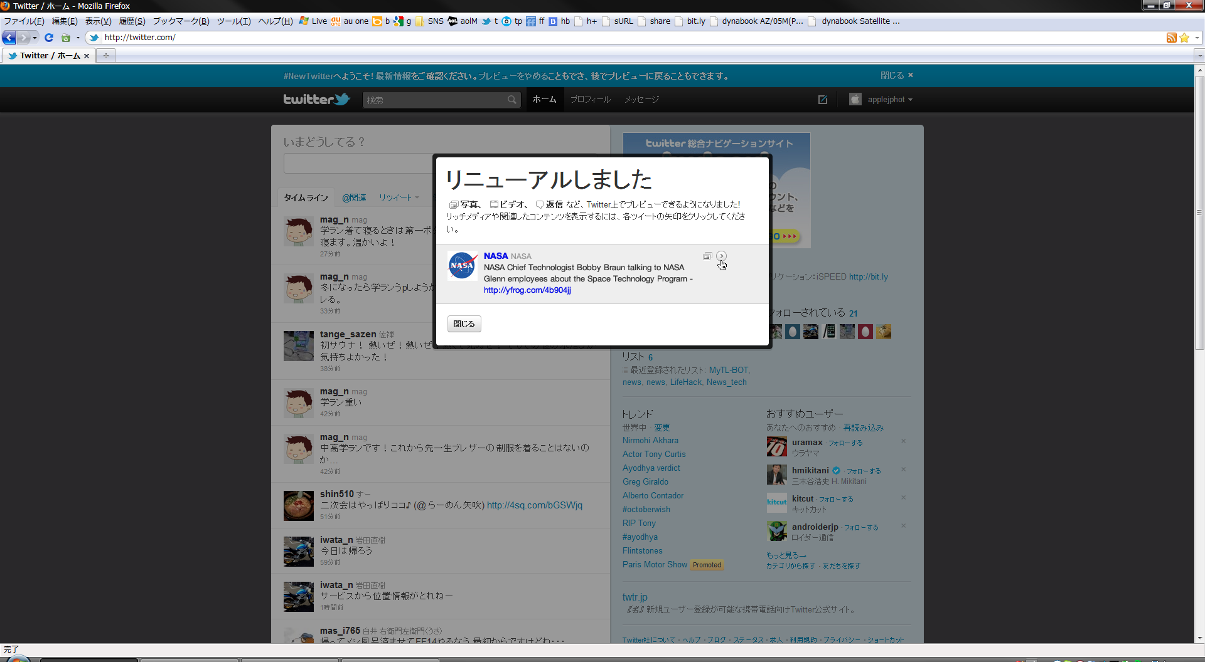This screenshot has height=662, width=1205.
Task: Open the bit.ly bookmark
Action: [x=690, y=21]
